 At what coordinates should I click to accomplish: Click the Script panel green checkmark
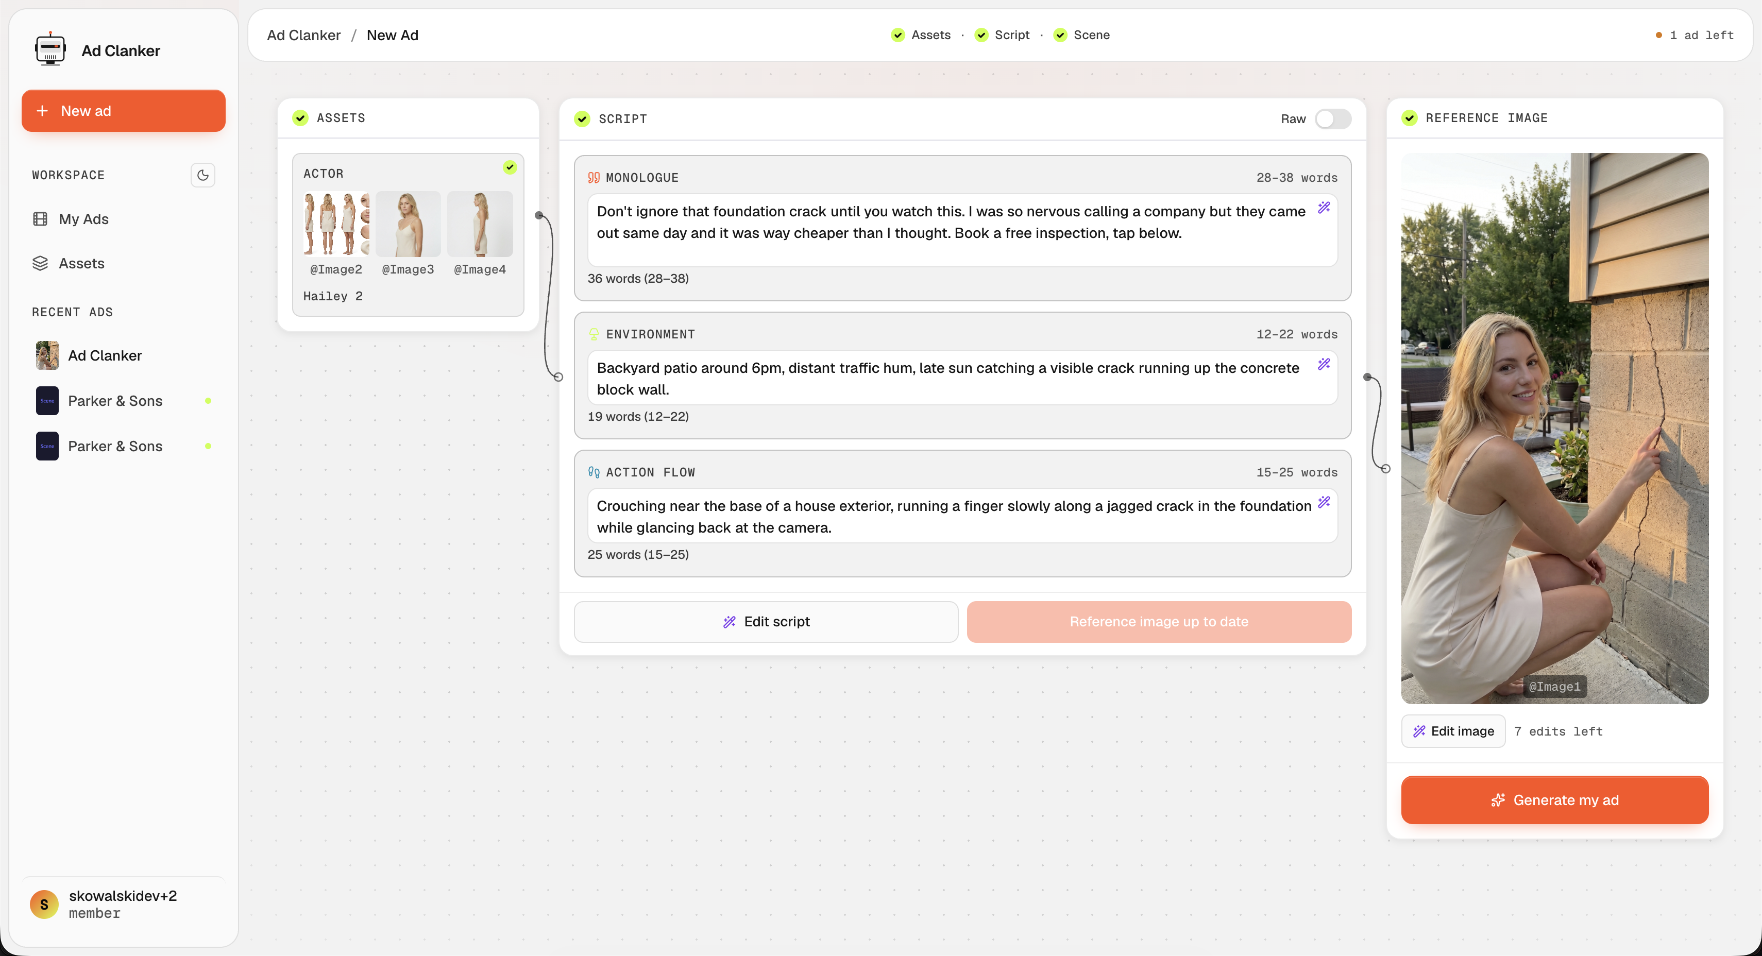coord(582,119)
